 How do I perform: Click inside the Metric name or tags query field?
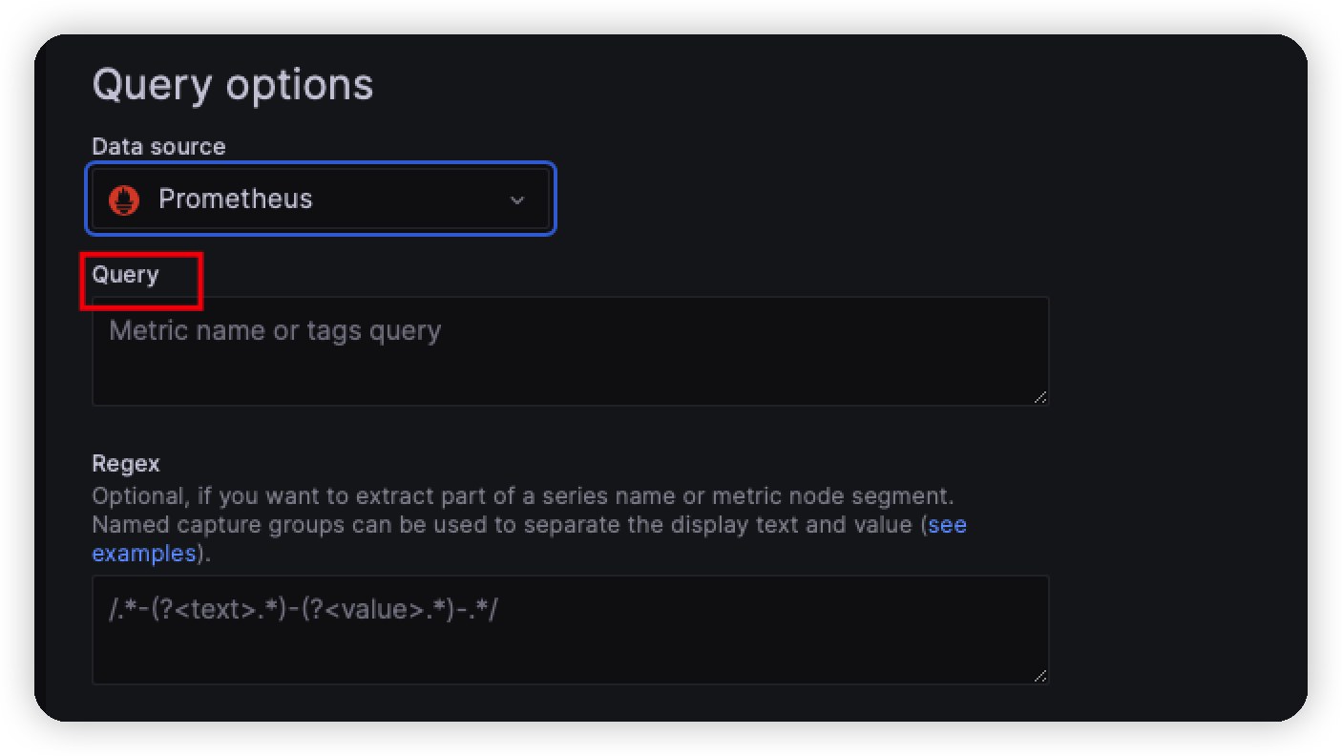coord(570,350)
